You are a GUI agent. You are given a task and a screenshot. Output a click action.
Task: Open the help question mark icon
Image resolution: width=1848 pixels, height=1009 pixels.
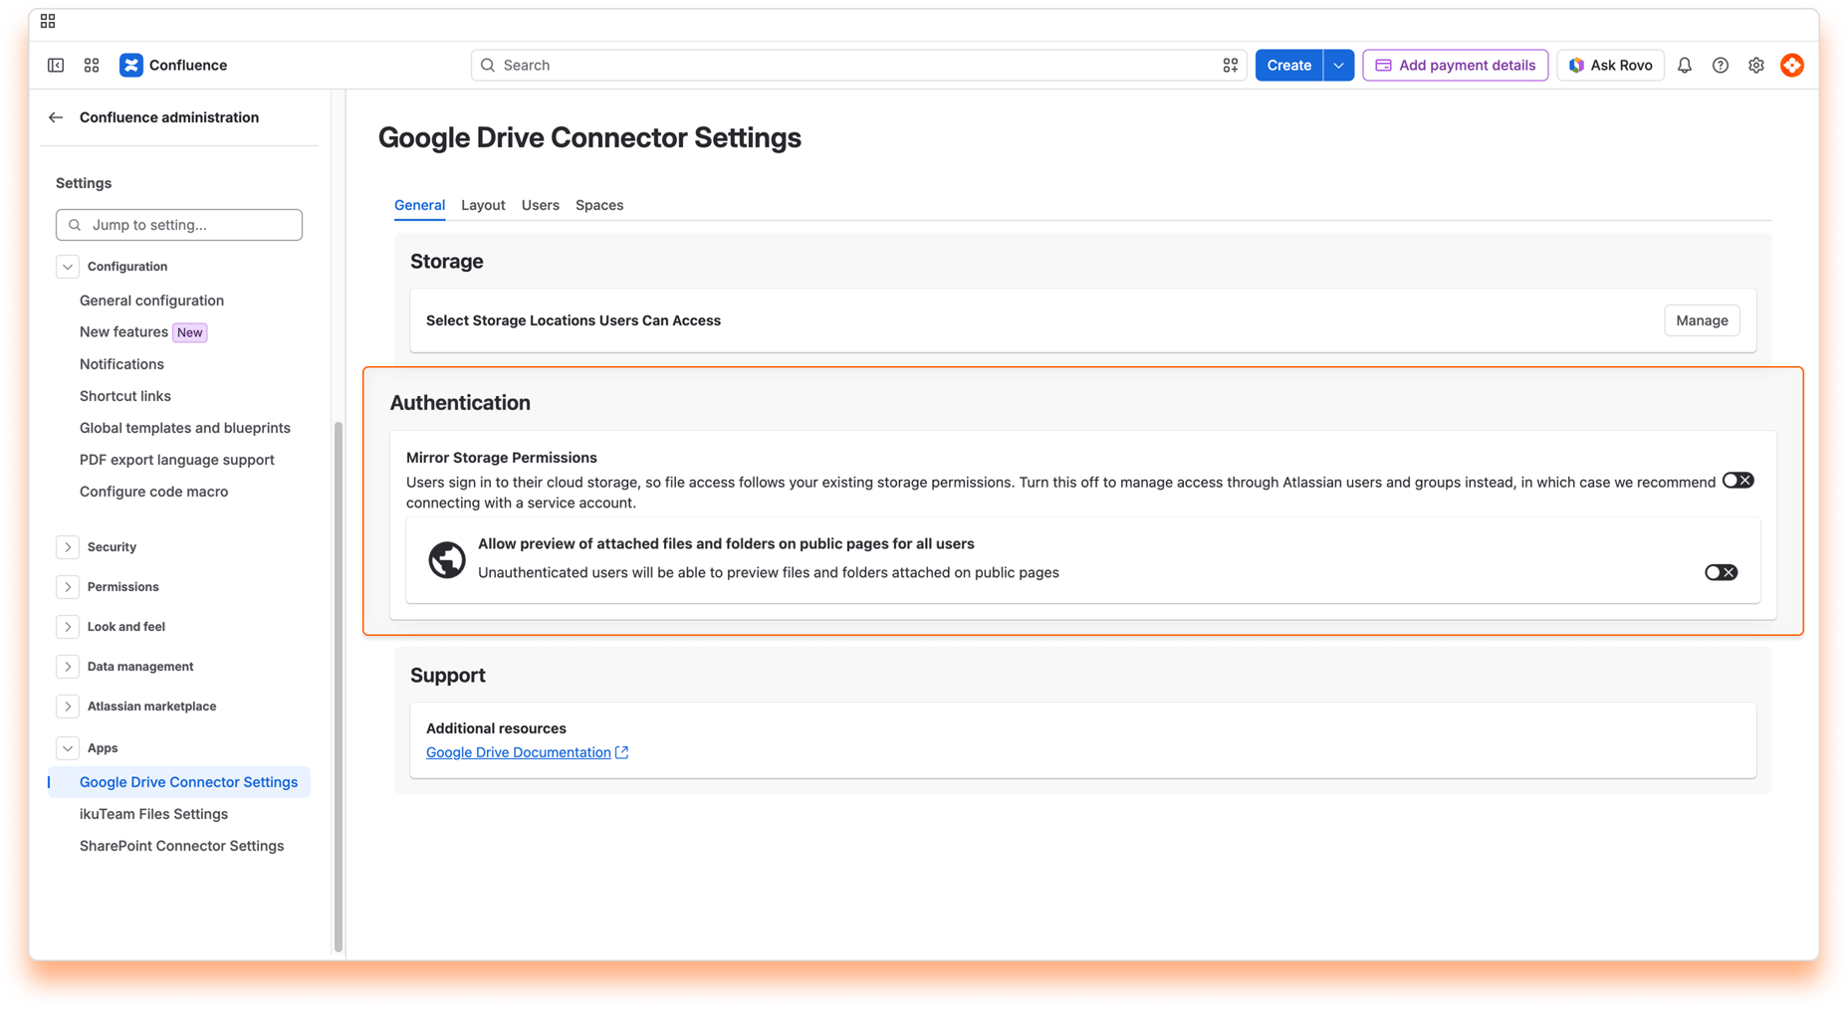[1720, 65]
